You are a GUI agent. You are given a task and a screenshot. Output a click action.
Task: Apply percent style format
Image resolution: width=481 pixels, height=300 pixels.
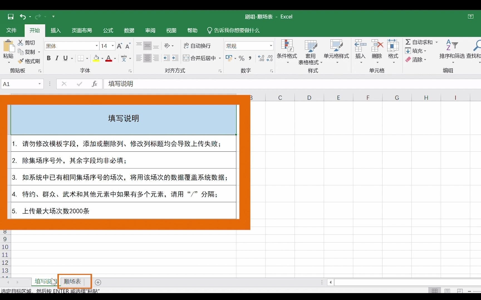[242, 58]
